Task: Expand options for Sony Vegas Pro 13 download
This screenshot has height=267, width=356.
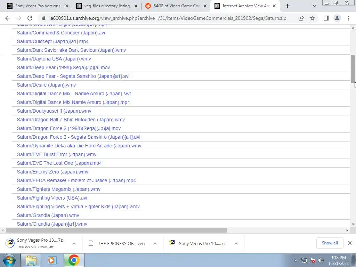Action: point(74,243)
